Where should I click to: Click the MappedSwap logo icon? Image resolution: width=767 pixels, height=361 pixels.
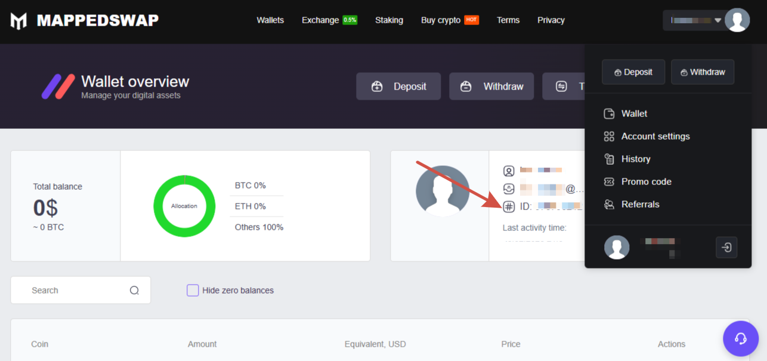(18, 20)
